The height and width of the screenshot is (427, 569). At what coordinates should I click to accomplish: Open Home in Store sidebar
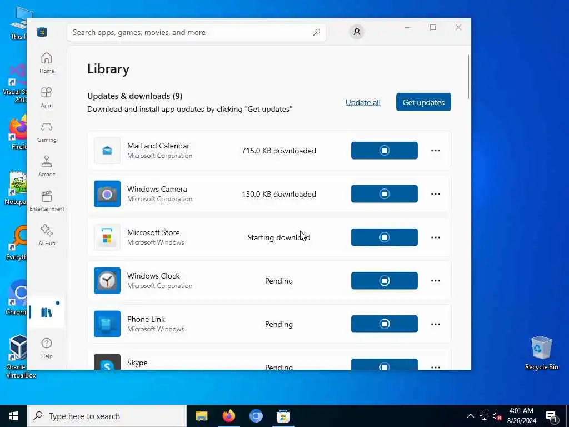coord(47,63)
